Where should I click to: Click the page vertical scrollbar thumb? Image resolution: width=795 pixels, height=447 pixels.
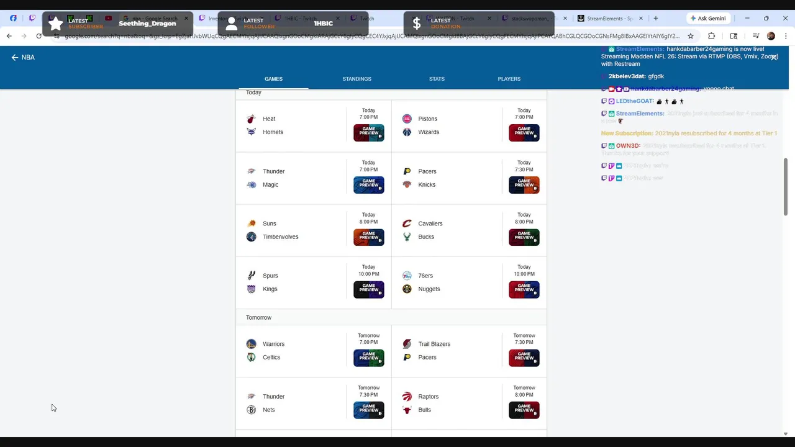(786, 187)
